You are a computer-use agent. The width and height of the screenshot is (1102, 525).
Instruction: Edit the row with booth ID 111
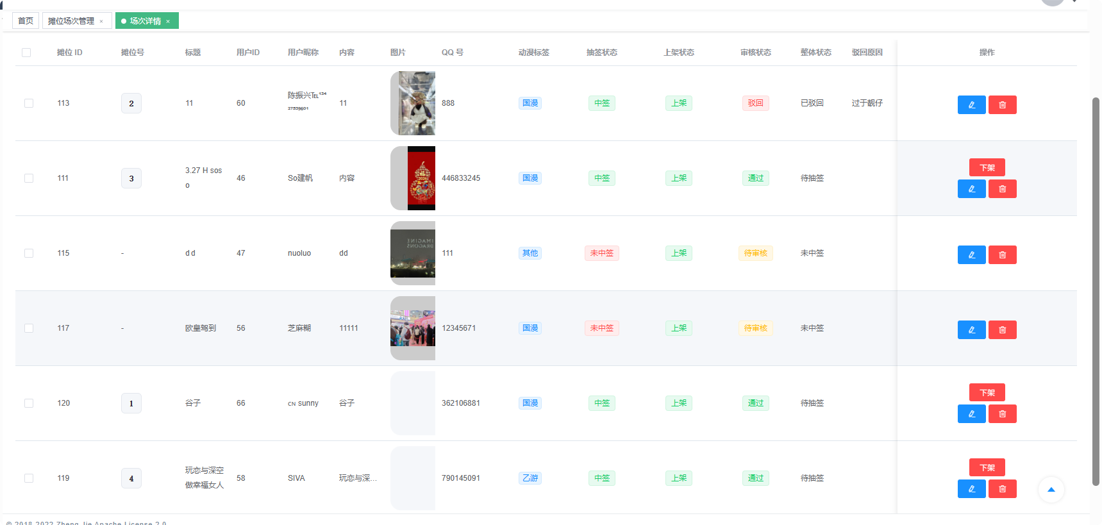pyautogui.click(x=971, y=189)
